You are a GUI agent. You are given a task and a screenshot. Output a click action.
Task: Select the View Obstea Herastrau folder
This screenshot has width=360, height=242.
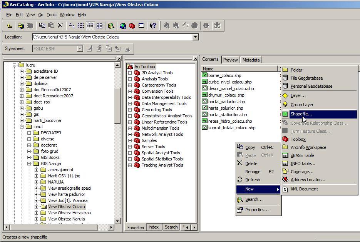(69, 213)
